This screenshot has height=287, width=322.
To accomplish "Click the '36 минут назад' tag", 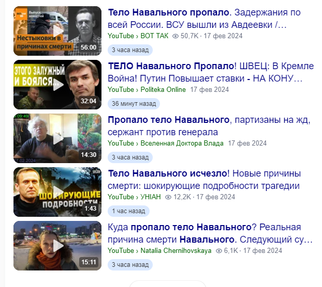I will tap(134, 104).
